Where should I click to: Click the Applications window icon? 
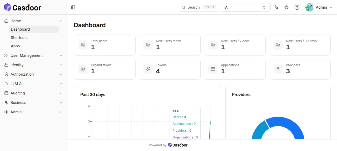(213, 69)
